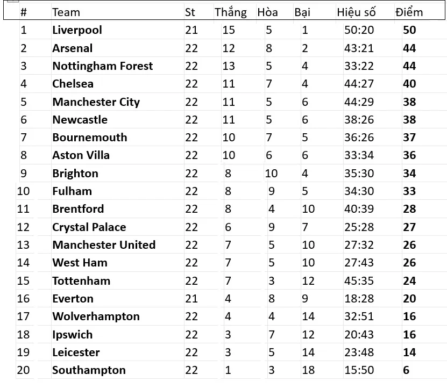This screenshot has width=447, height=389.
Task: Click the table move handle icon
Action: 13,2
